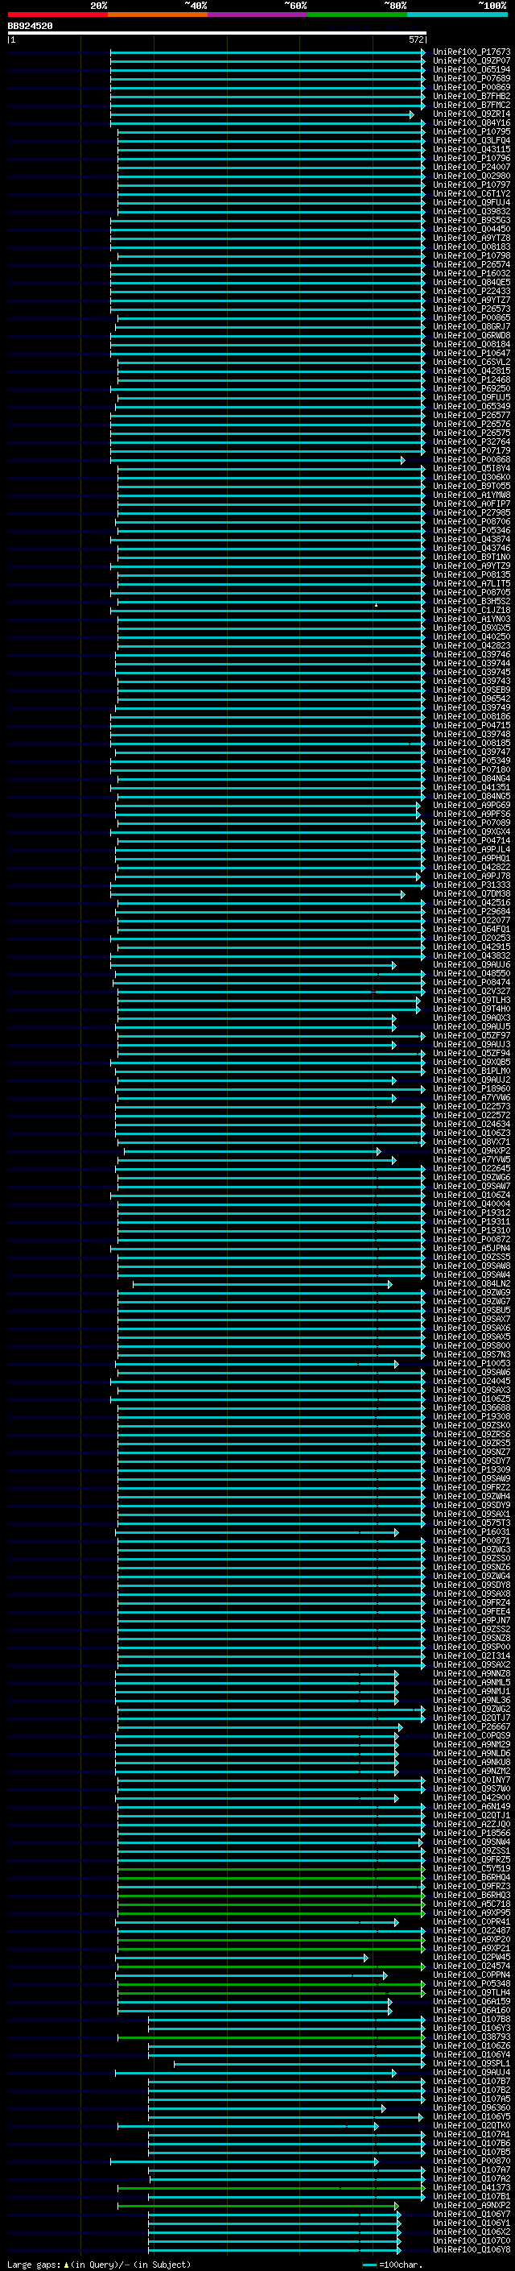Select hit label UniRef100_O39832
This screenshot has height=2271, width=515.
[472, 212]
